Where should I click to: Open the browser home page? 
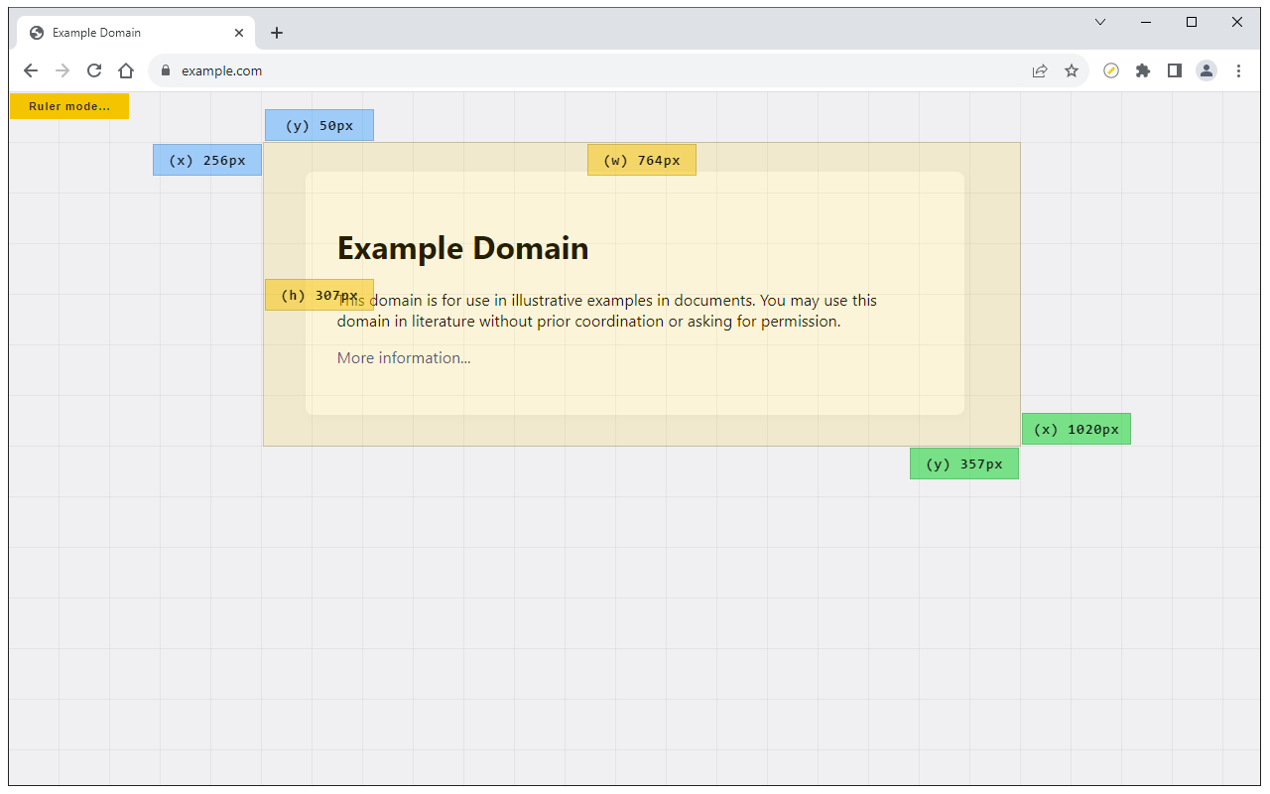[126, 70]
